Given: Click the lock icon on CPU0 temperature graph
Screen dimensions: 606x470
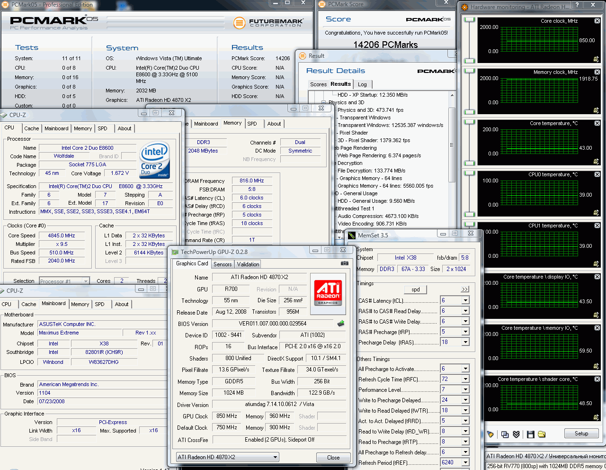Looking at the screenshot, I should (597, 212).
